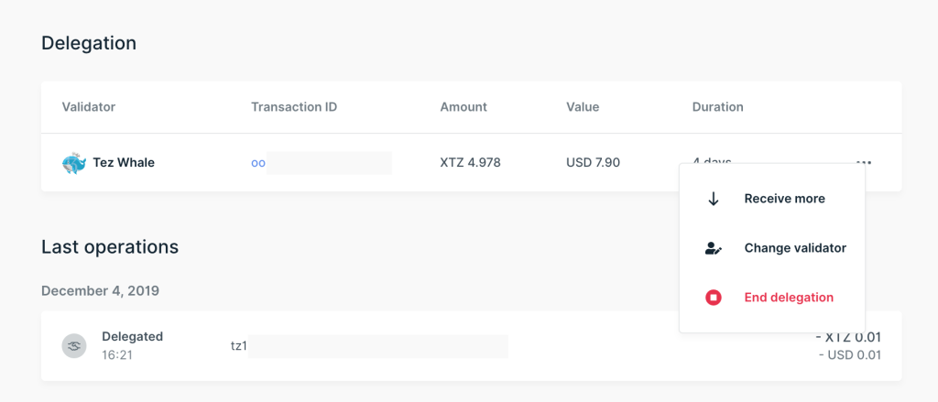Click the Tez Whale validator logo

74,163
